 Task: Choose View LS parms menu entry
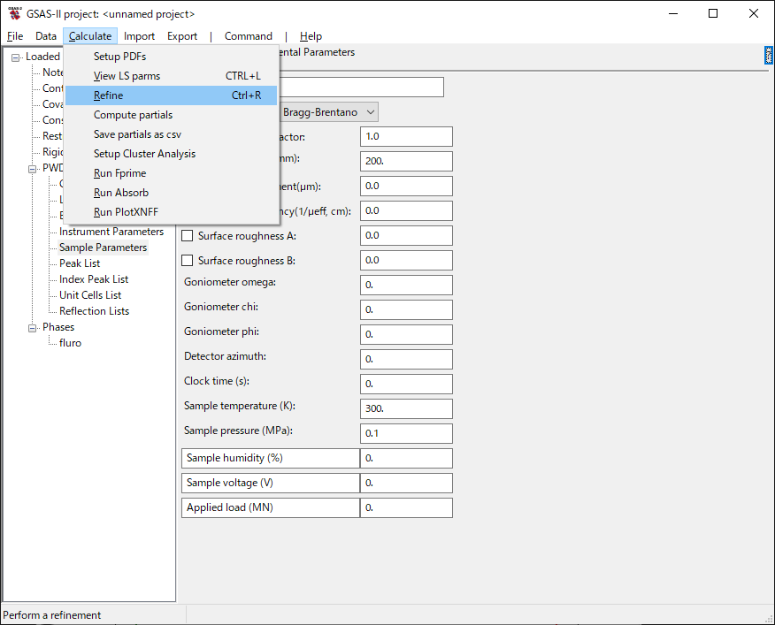click(x=127, y=76)
